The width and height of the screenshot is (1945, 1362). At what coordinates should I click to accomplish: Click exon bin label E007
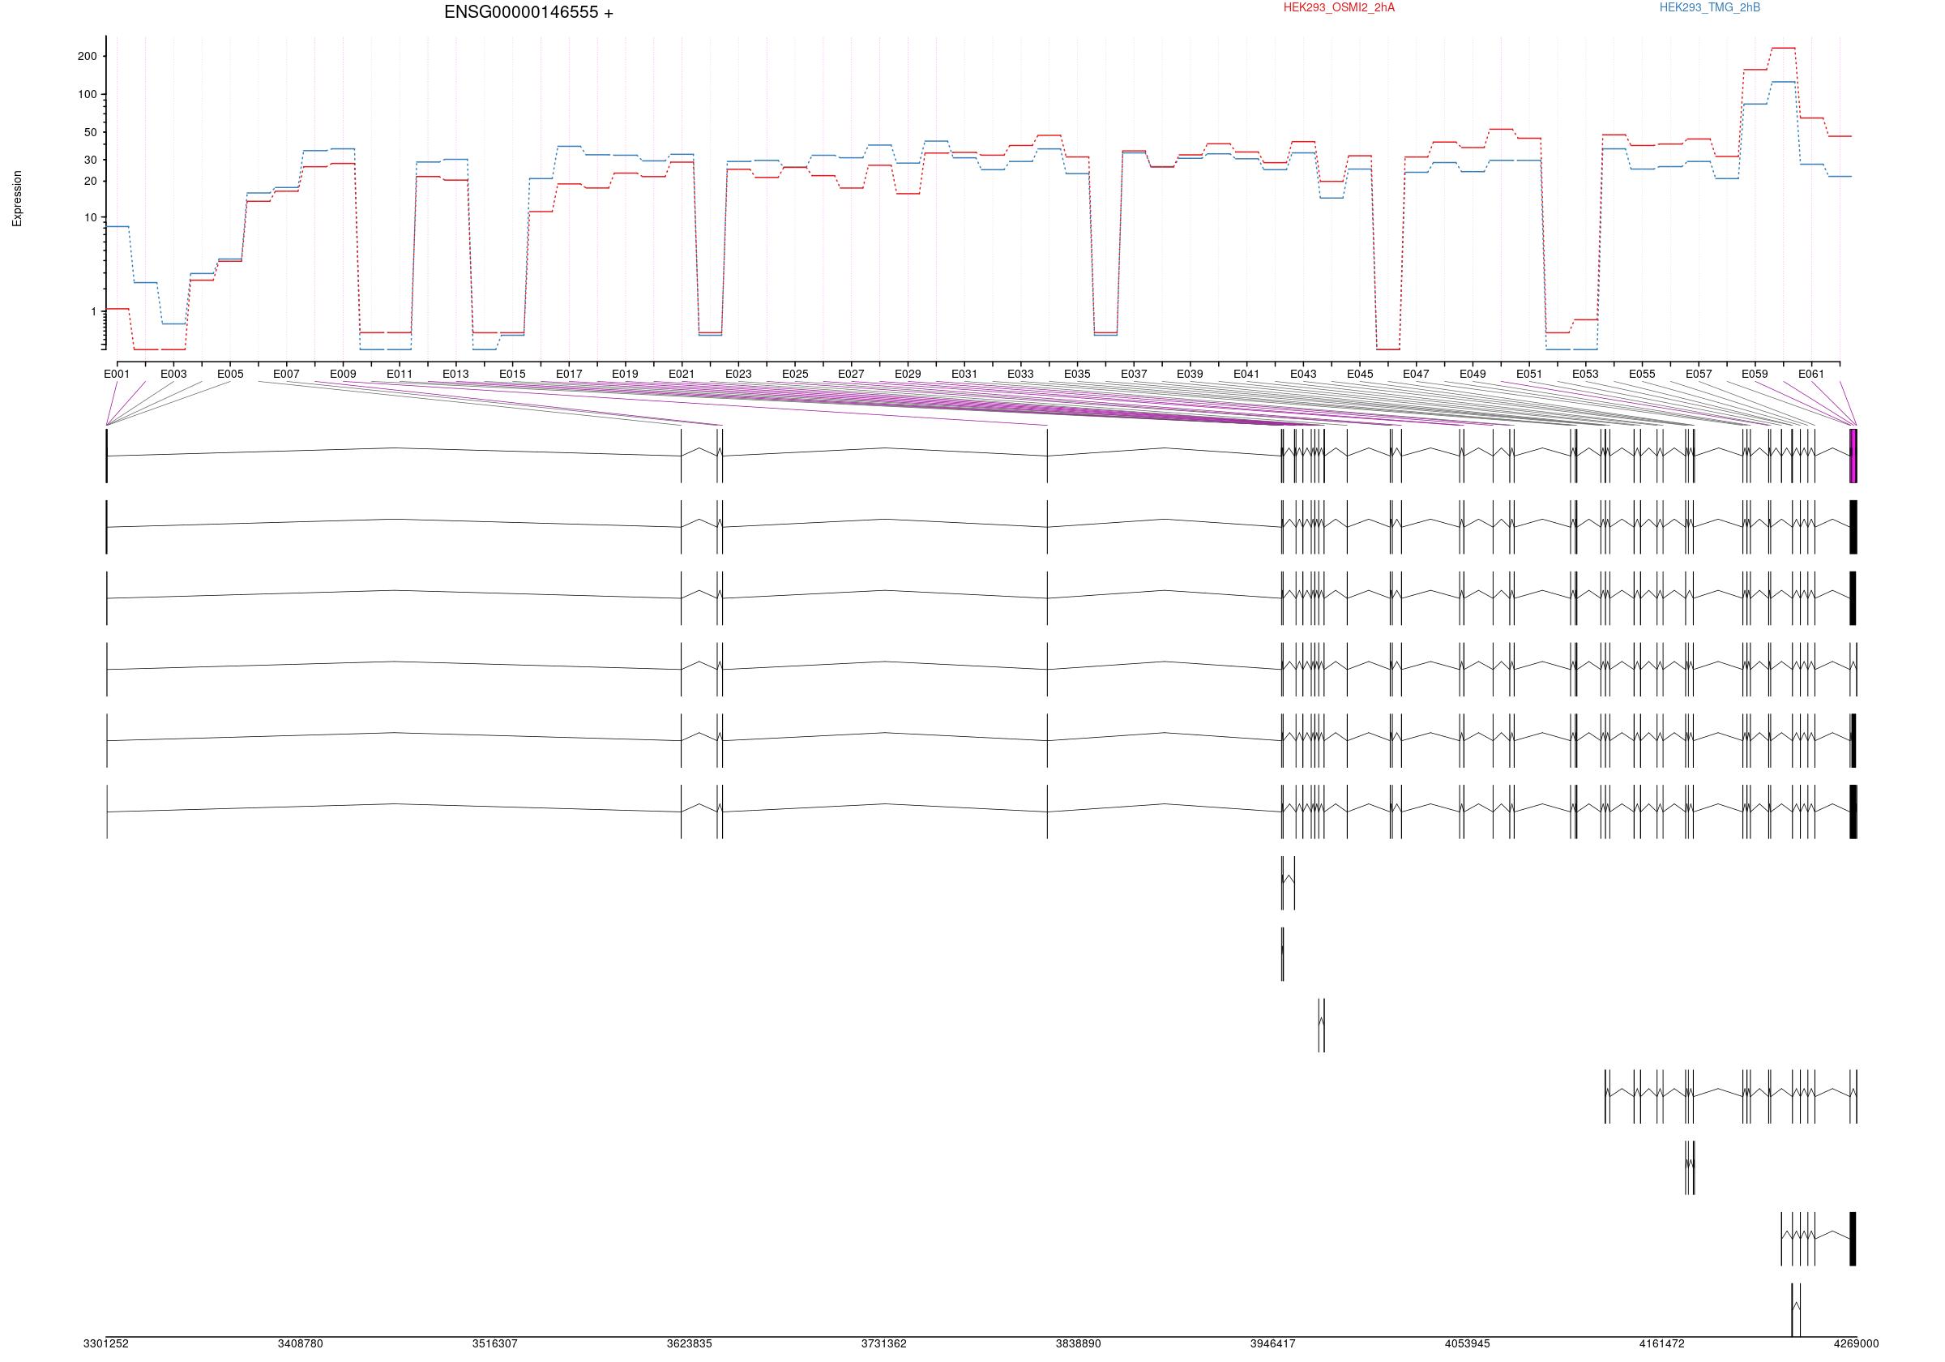pyautogui.click(x=286, y=374)
